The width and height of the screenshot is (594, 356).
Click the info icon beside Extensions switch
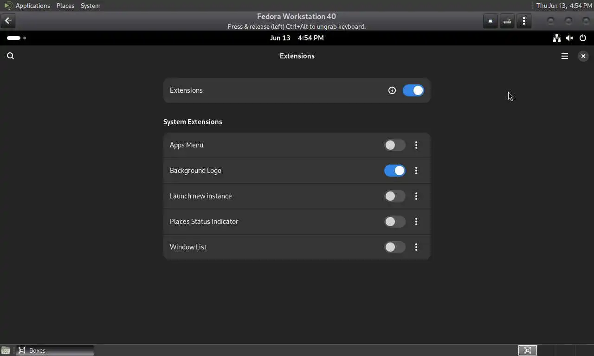click(x=392, y=90)
